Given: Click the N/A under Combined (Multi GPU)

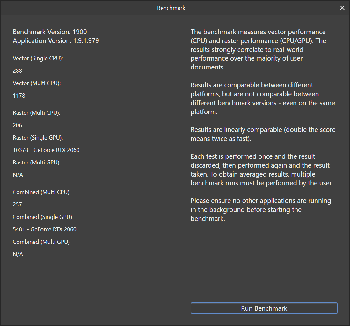Looking at the screenshot, I should (x=18, y=254).
